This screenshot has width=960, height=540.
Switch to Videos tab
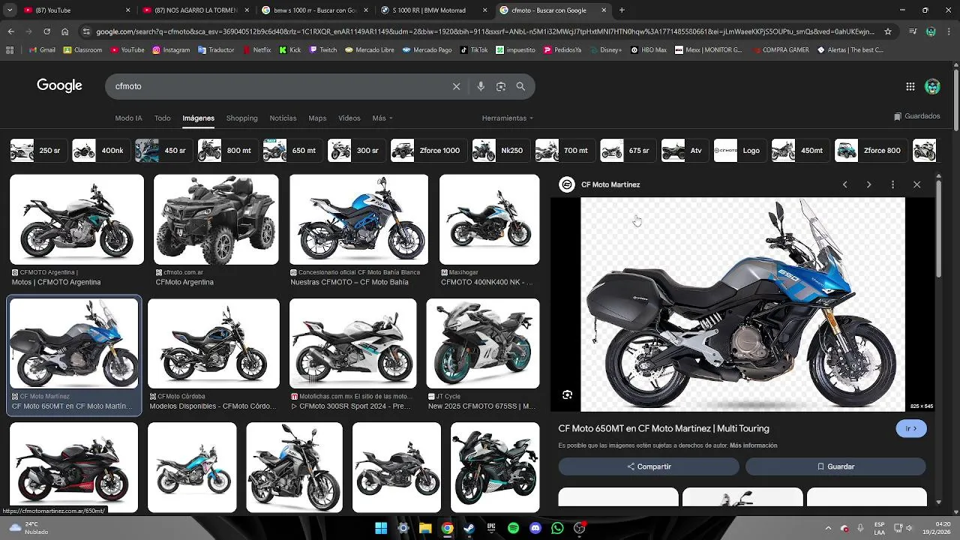point(349,118)
